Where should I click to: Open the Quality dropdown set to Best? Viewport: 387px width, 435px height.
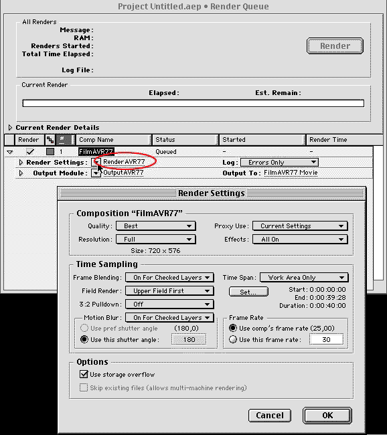(x=156, y=226)
